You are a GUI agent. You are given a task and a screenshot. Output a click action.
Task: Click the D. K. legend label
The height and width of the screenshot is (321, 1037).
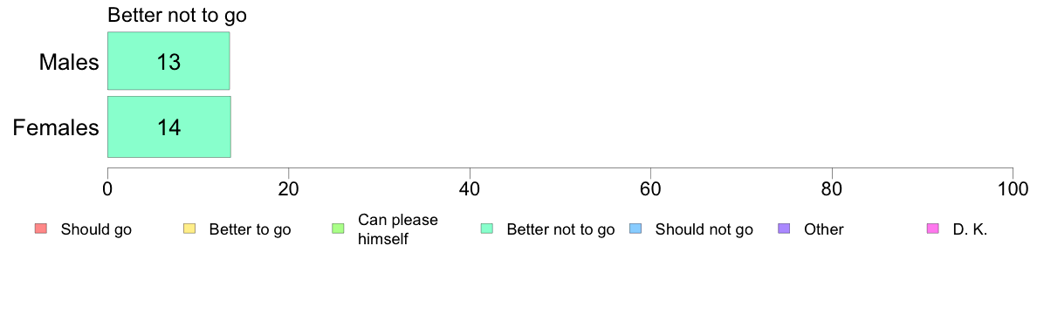coord(970,230)
